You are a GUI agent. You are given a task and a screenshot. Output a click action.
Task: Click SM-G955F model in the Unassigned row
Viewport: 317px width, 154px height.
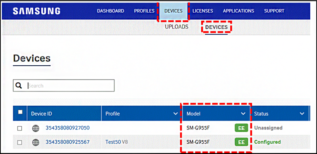click(198, 128)
